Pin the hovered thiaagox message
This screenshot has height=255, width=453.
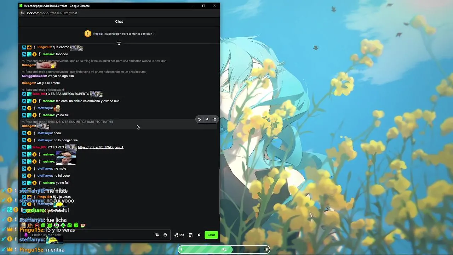(x=207, y=119)
